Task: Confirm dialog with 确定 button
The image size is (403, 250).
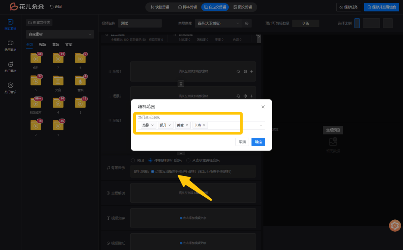Action: click(x=258, y=142)
